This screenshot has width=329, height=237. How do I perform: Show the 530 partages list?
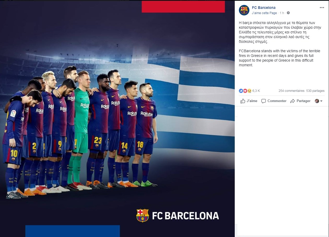pyautogui.click(x=315, y=91)
